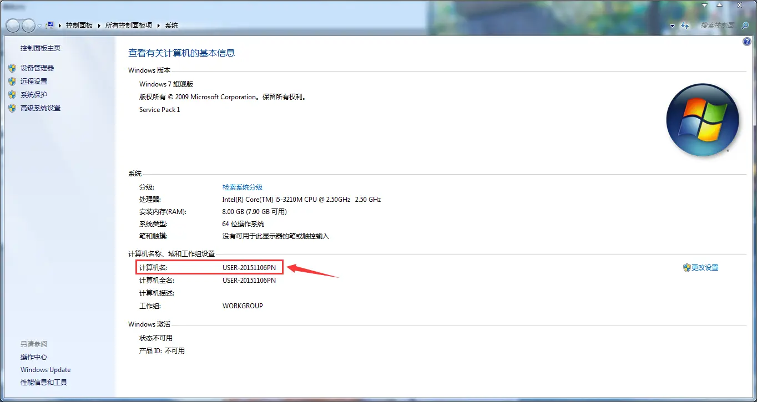757x402 pixels.
Task: Open 远程设置 from the sidebar
Action: click(34, 81)
